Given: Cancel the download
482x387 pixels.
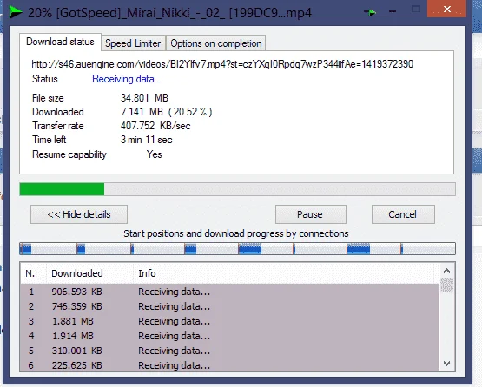Looking at the screenshot, I should point(403,214).
